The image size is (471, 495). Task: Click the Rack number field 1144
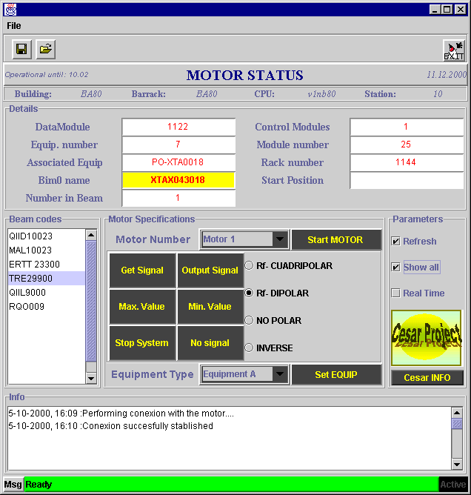[x=407, y=162]
